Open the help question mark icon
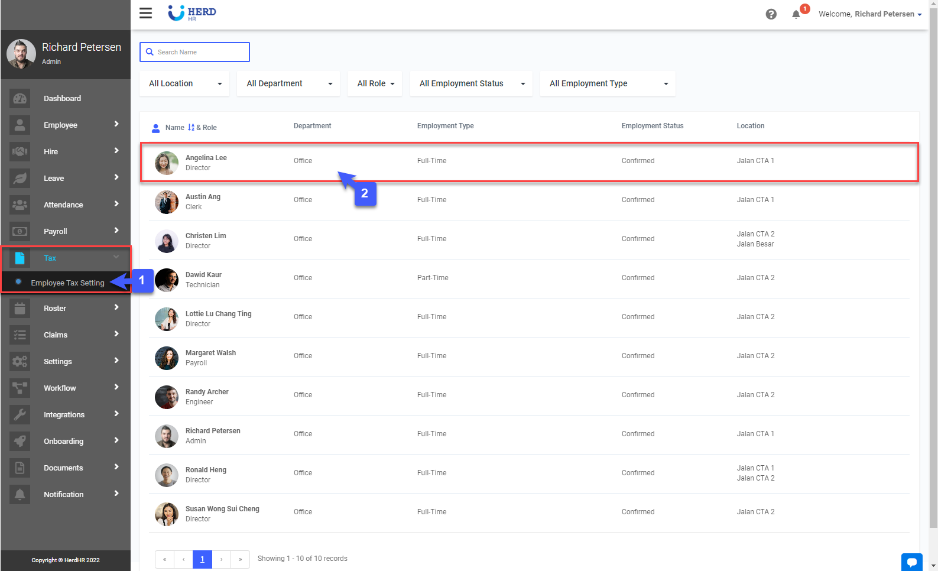938x571 pixels. (x=771, y=14)
